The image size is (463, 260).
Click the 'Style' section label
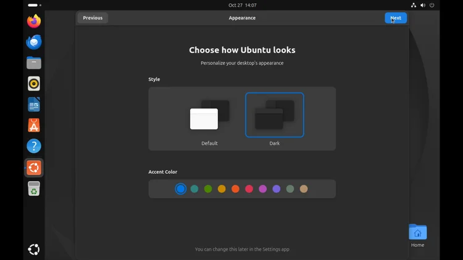click(x=154, y=79)
